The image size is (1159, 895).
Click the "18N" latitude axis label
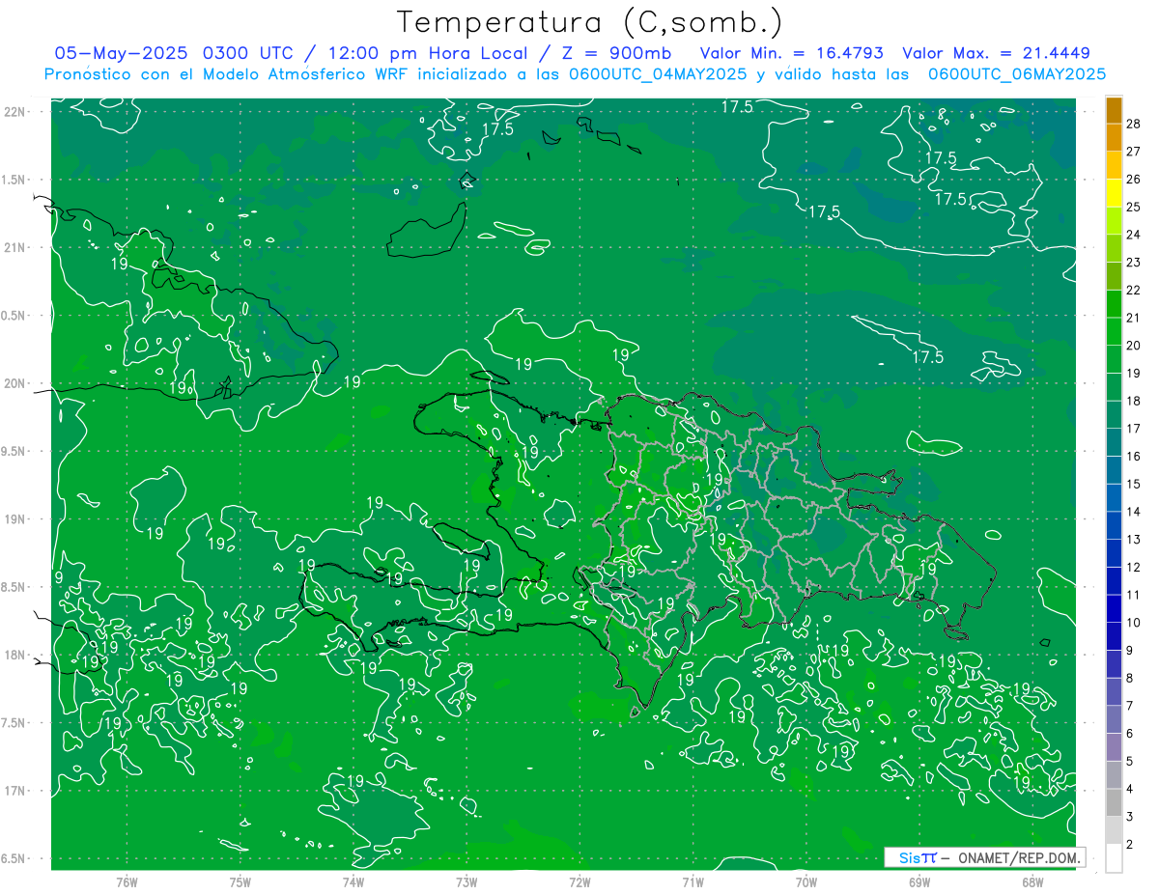coord(14,655)
